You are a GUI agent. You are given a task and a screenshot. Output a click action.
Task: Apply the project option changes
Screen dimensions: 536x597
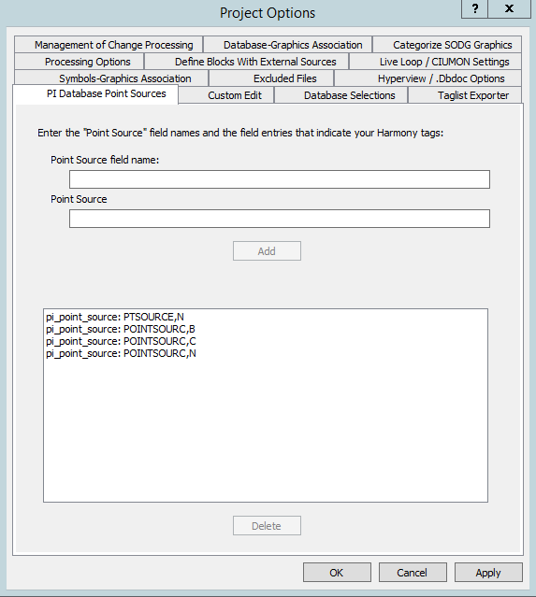[488, 573]
